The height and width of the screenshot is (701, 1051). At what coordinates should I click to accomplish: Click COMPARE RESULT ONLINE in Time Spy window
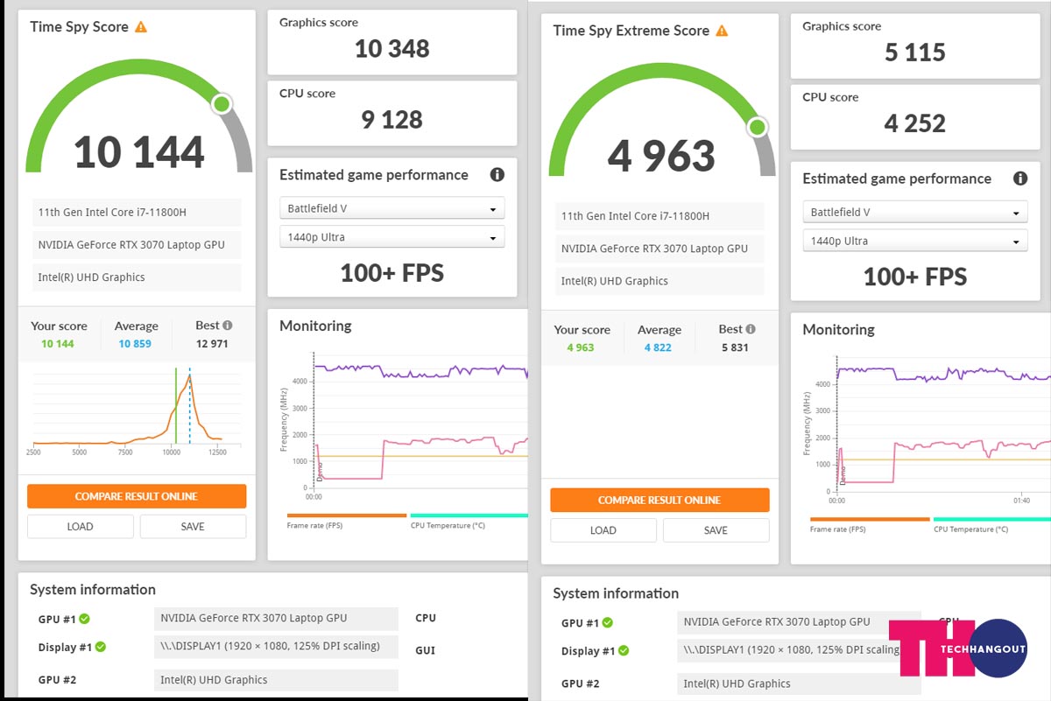(x=137, y=496)
